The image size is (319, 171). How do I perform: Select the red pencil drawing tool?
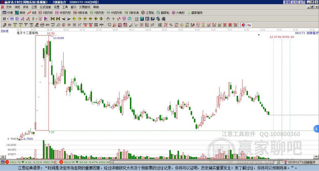pos(4,25)
